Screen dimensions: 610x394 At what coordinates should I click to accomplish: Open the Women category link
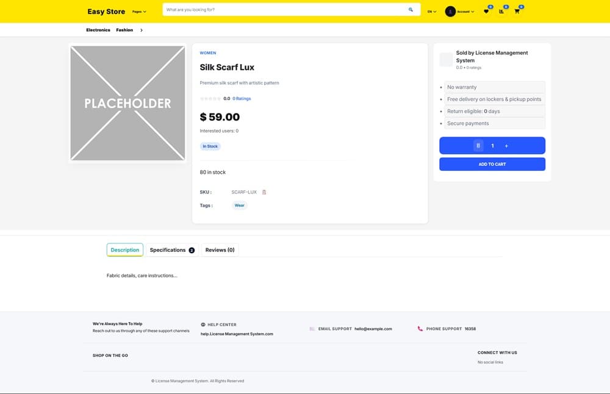point(208,53)
